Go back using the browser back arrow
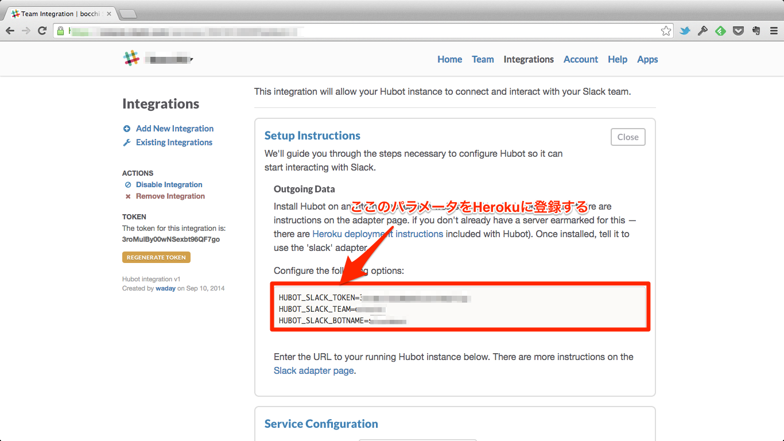 click(x=10, y=31)
